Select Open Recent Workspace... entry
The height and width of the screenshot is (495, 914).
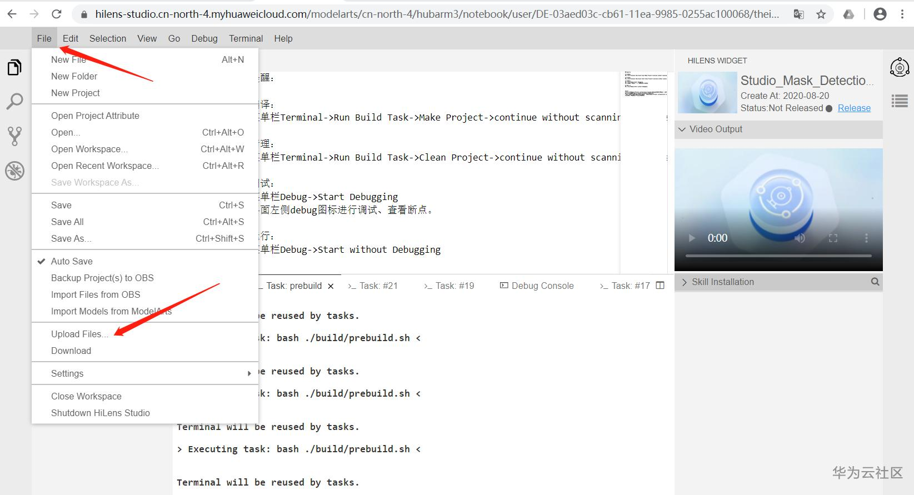click(145, 166)
